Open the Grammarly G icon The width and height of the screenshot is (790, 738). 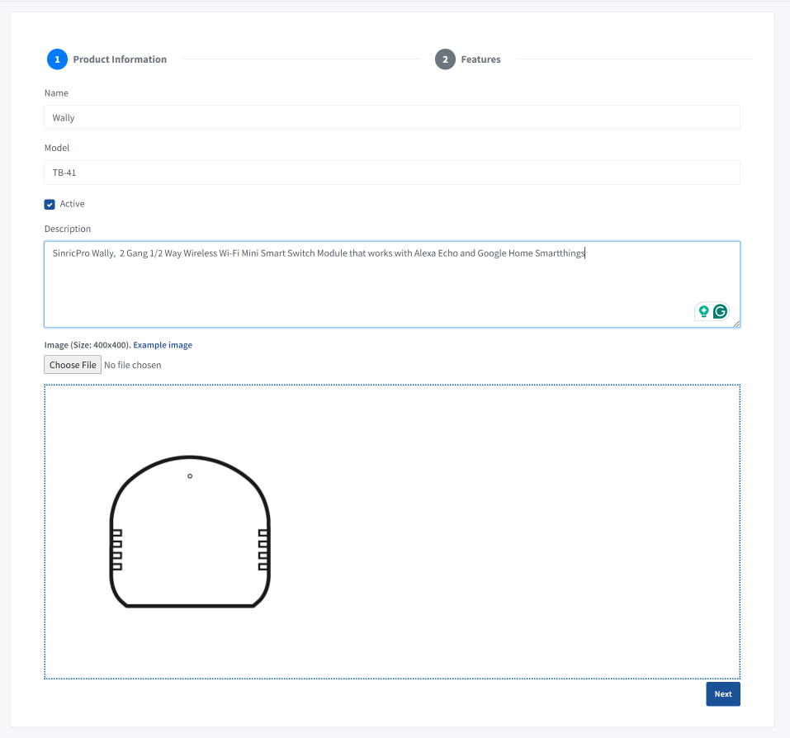721,311
